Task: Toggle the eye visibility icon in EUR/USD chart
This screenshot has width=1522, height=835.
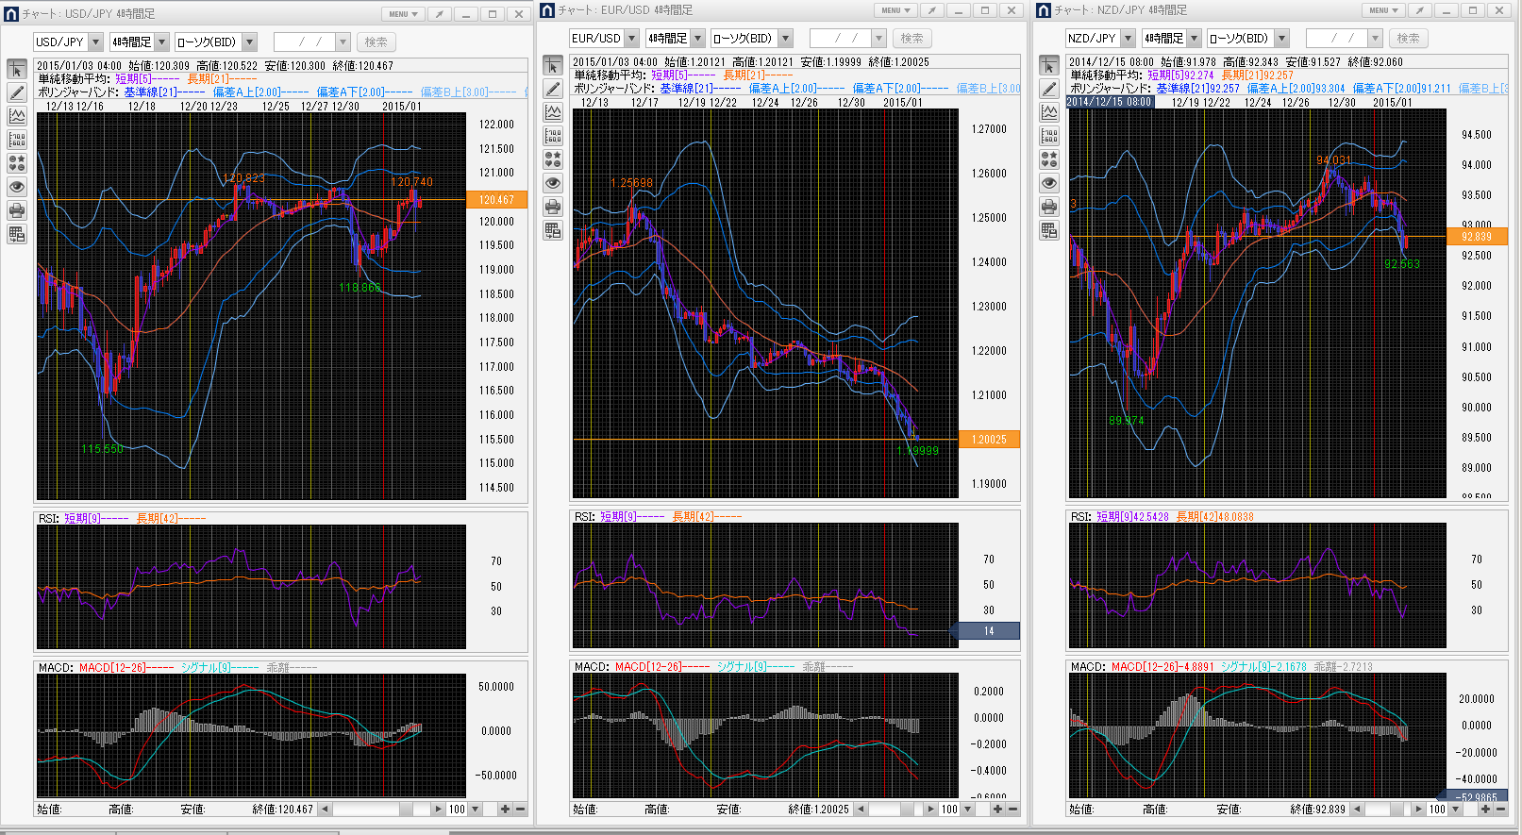Action: [x=553, y=183]
